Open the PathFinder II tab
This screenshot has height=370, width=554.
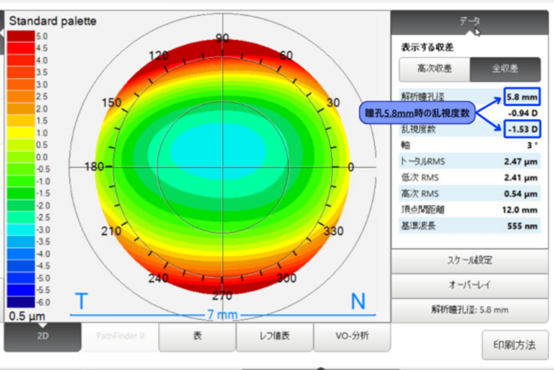click(120, 337)
